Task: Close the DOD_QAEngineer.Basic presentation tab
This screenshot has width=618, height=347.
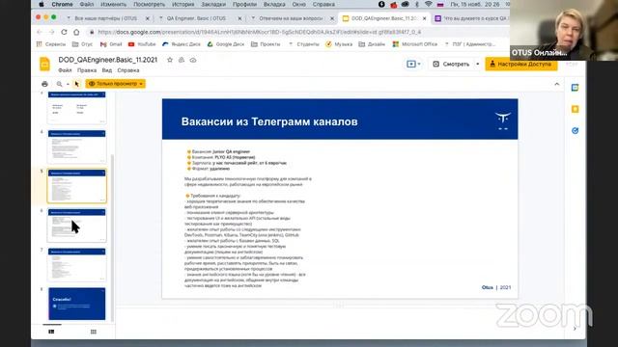Action: coord(425,18)
